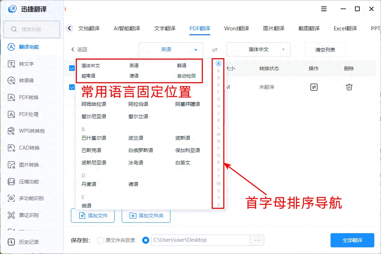Click the 添加文件夹 button

(x=146, y=216)
